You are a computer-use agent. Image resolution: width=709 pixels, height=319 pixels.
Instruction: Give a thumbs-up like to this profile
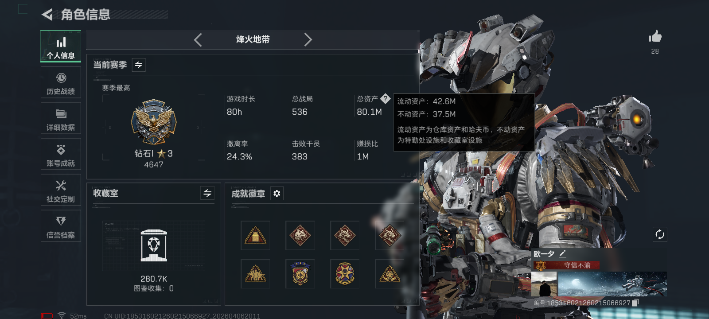pyautogui.click(x=655, y=36)
